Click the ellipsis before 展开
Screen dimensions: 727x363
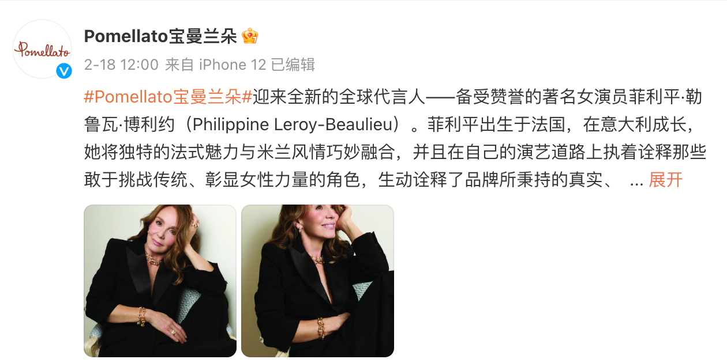(637, 182)
